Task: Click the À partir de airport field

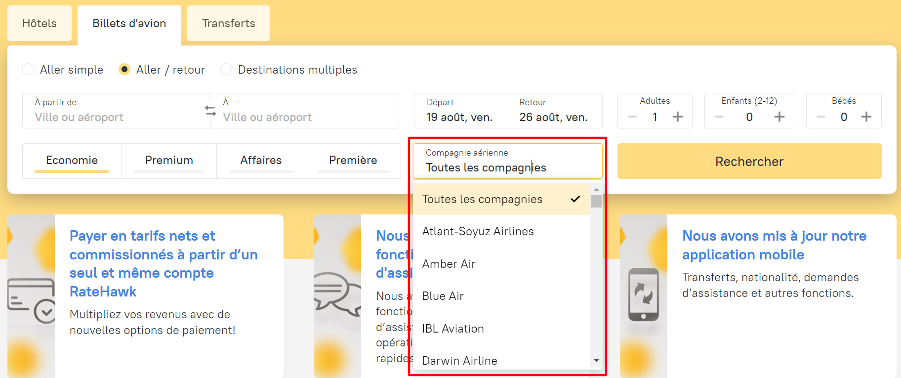Action: tap(116, 111)
